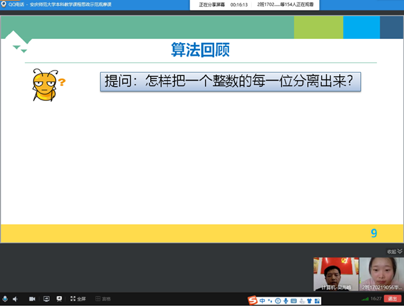Select the teacher's video thumbnail
This screenshot has height=306, width=404.
click(x=335, y=274)
